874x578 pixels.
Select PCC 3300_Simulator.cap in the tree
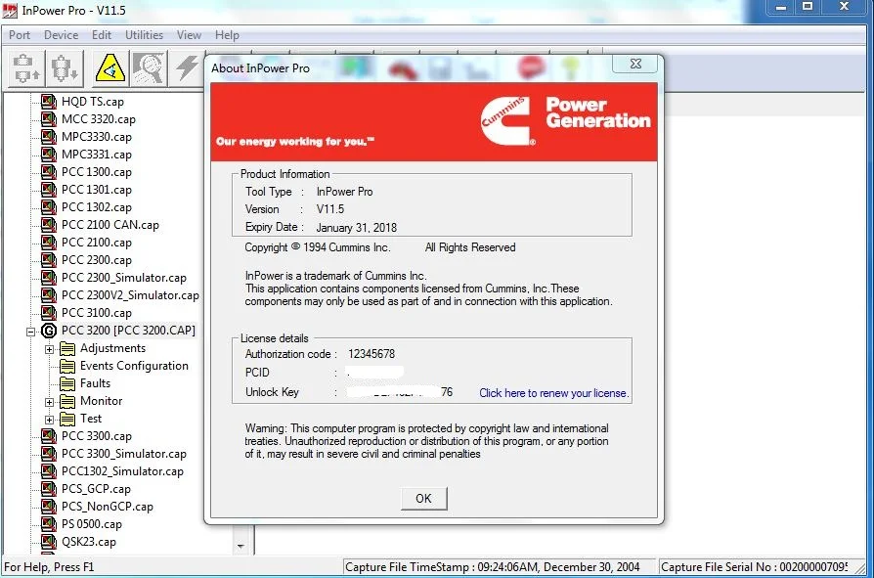click(124, 454)
